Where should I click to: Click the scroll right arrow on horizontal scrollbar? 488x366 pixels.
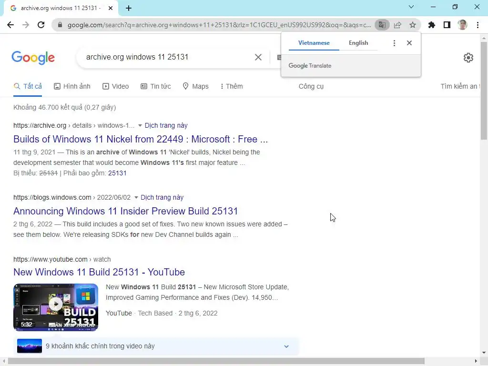[x=476, y=361]
